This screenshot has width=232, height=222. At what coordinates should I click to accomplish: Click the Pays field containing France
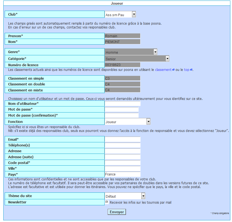122,174
